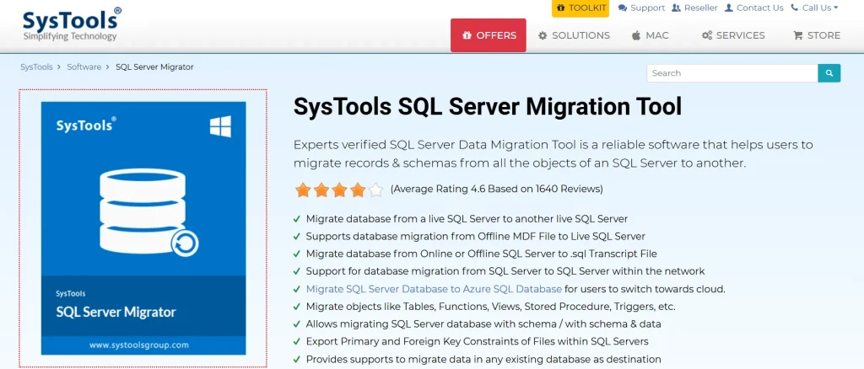
Task: Open the Reseller link
Action: tap(701, 8)
